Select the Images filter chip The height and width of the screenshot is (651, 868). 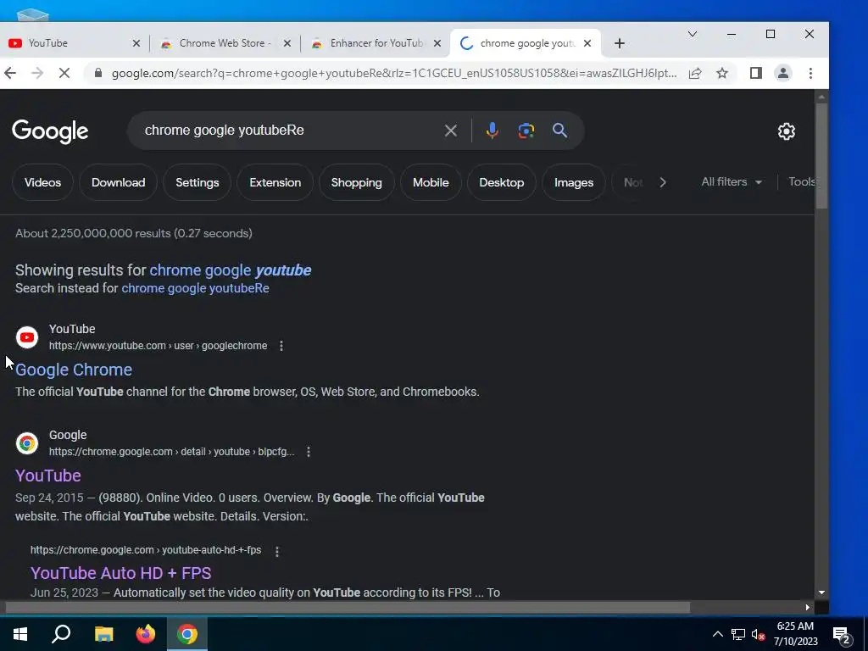tap(574, 182)
